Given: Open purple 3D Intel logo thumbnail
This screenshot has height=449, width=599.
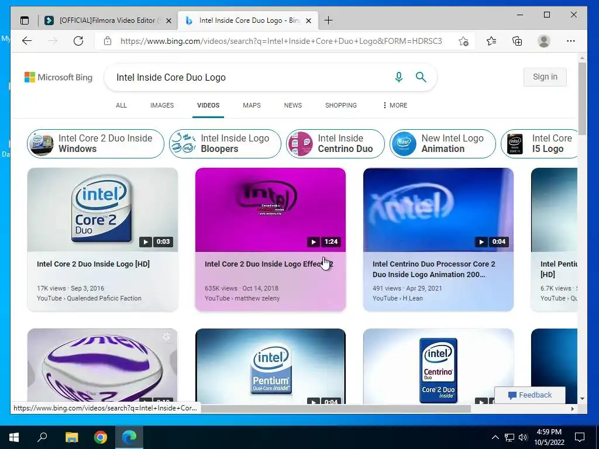Looking at the screenshot, I should point(102,366).
